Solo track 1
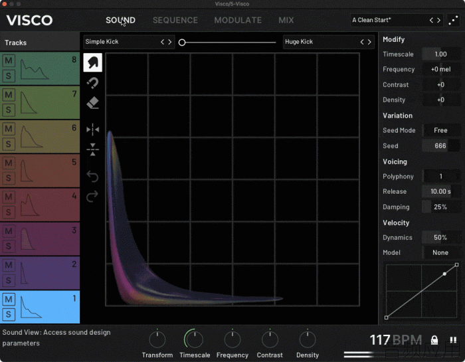Screen dimensions: 465x362 (9, 315)
